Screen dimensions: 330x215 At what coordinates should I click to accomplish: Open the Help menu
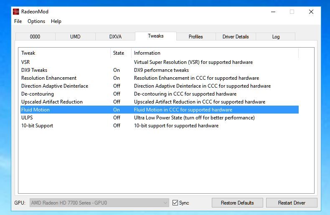click(x=56, y=21)
